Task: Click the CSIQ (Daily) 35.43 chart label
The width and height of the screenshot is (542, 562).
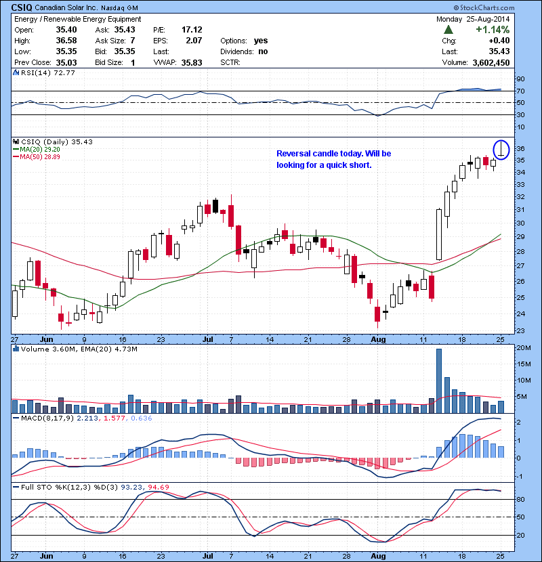Action: [x=57, y=142]
